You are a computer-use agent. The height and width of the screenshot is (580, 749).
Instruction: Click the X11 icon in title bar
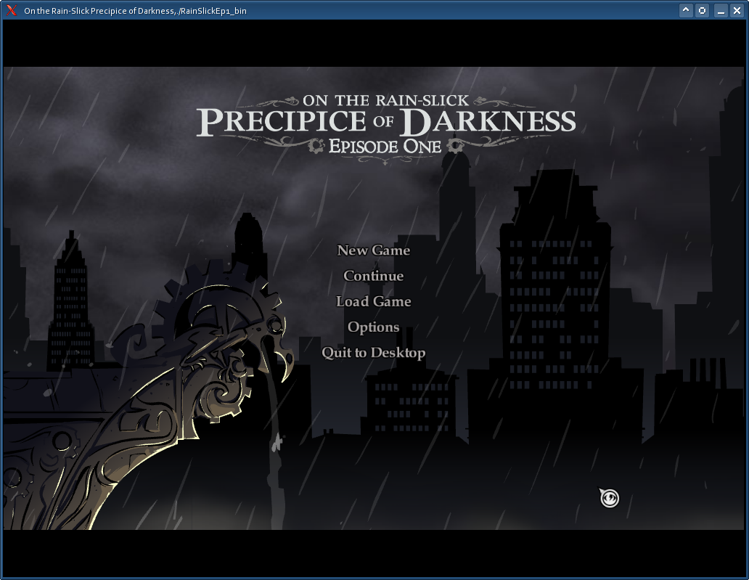(x=12, y=10)
